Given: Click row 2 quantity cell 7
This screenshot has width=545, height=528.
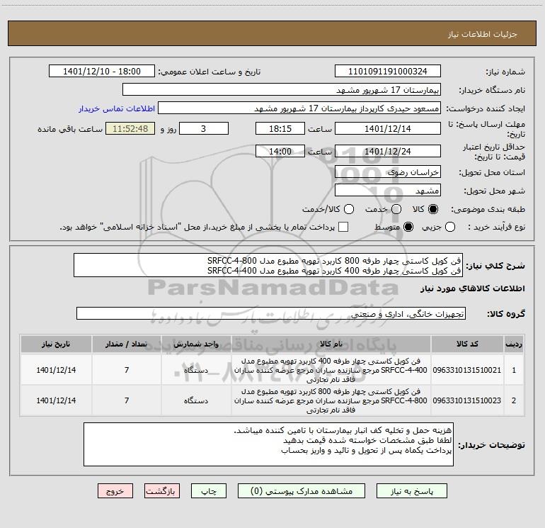Looking at the screenshot, I should 127,400.
